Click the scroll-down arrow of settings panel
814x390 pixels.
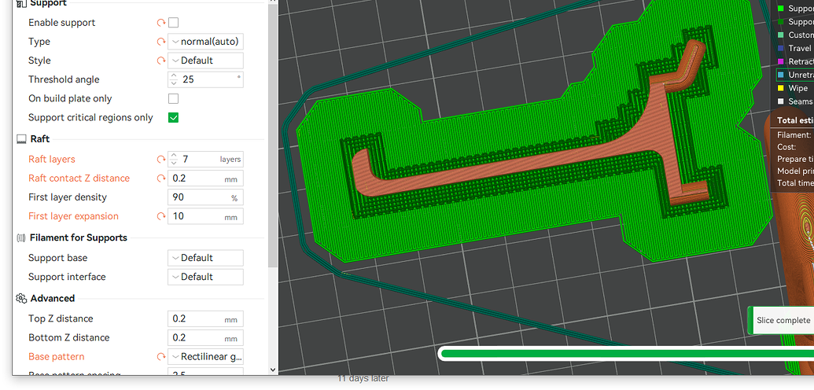point(273,370)
